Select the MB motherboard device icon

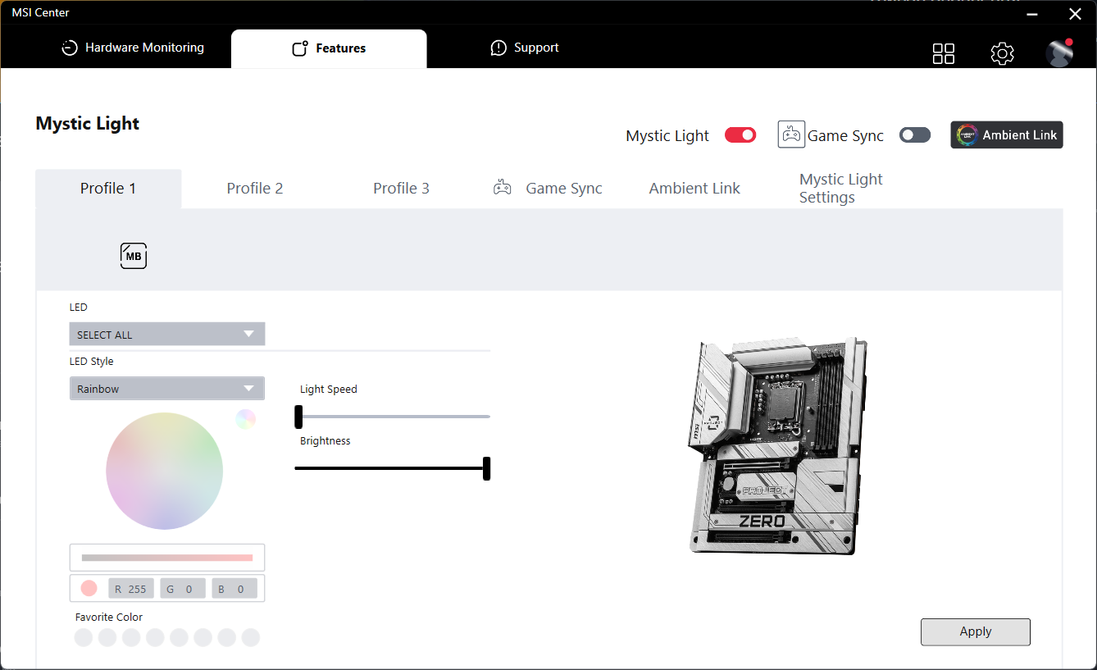[134, 256]
